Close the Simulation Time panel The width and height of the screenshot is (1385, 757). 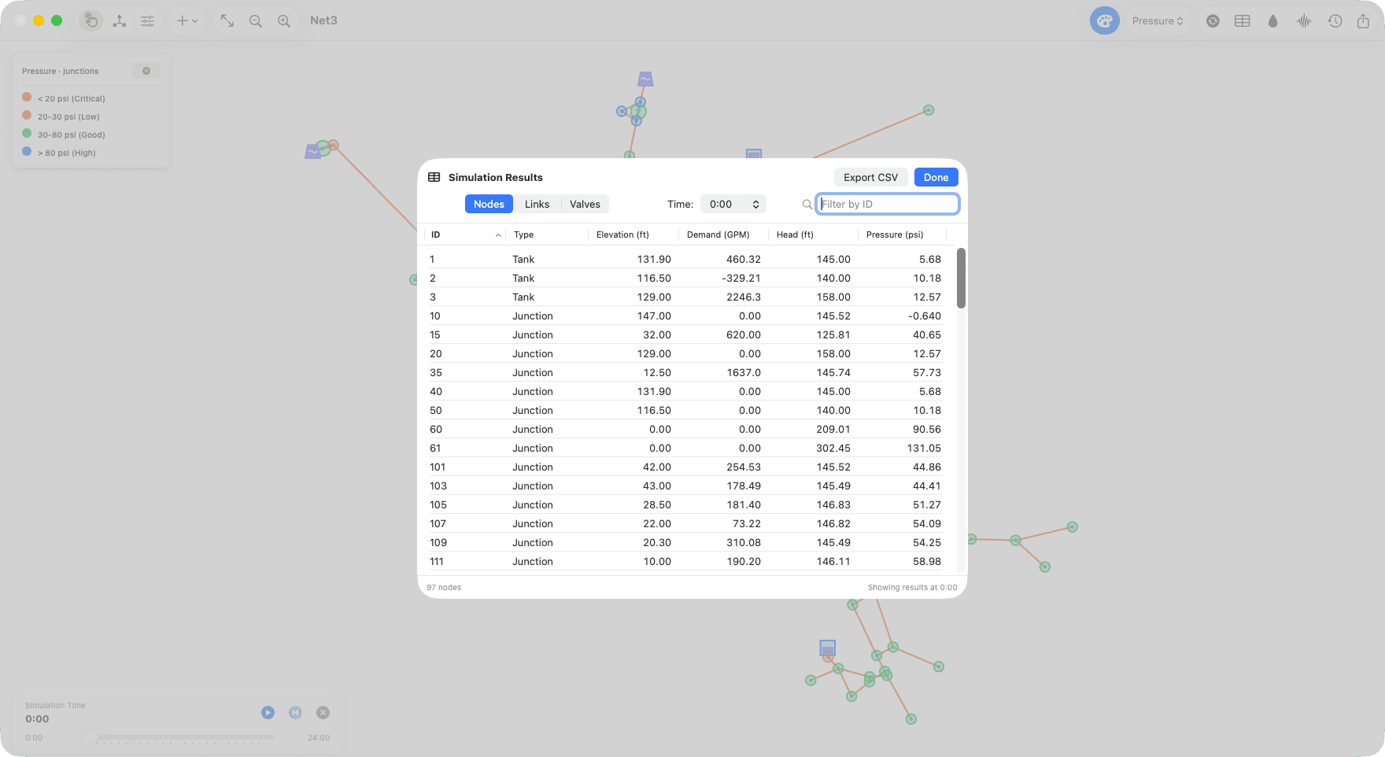pos(323,712)
